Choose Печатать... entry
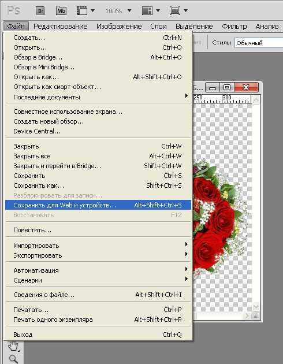 pyautogui.click(x=98, y=310)
